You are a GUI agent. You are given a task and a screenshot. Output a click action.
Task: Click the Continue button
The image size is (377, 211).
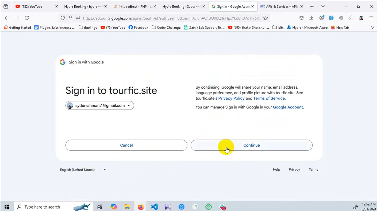[251, 145]
